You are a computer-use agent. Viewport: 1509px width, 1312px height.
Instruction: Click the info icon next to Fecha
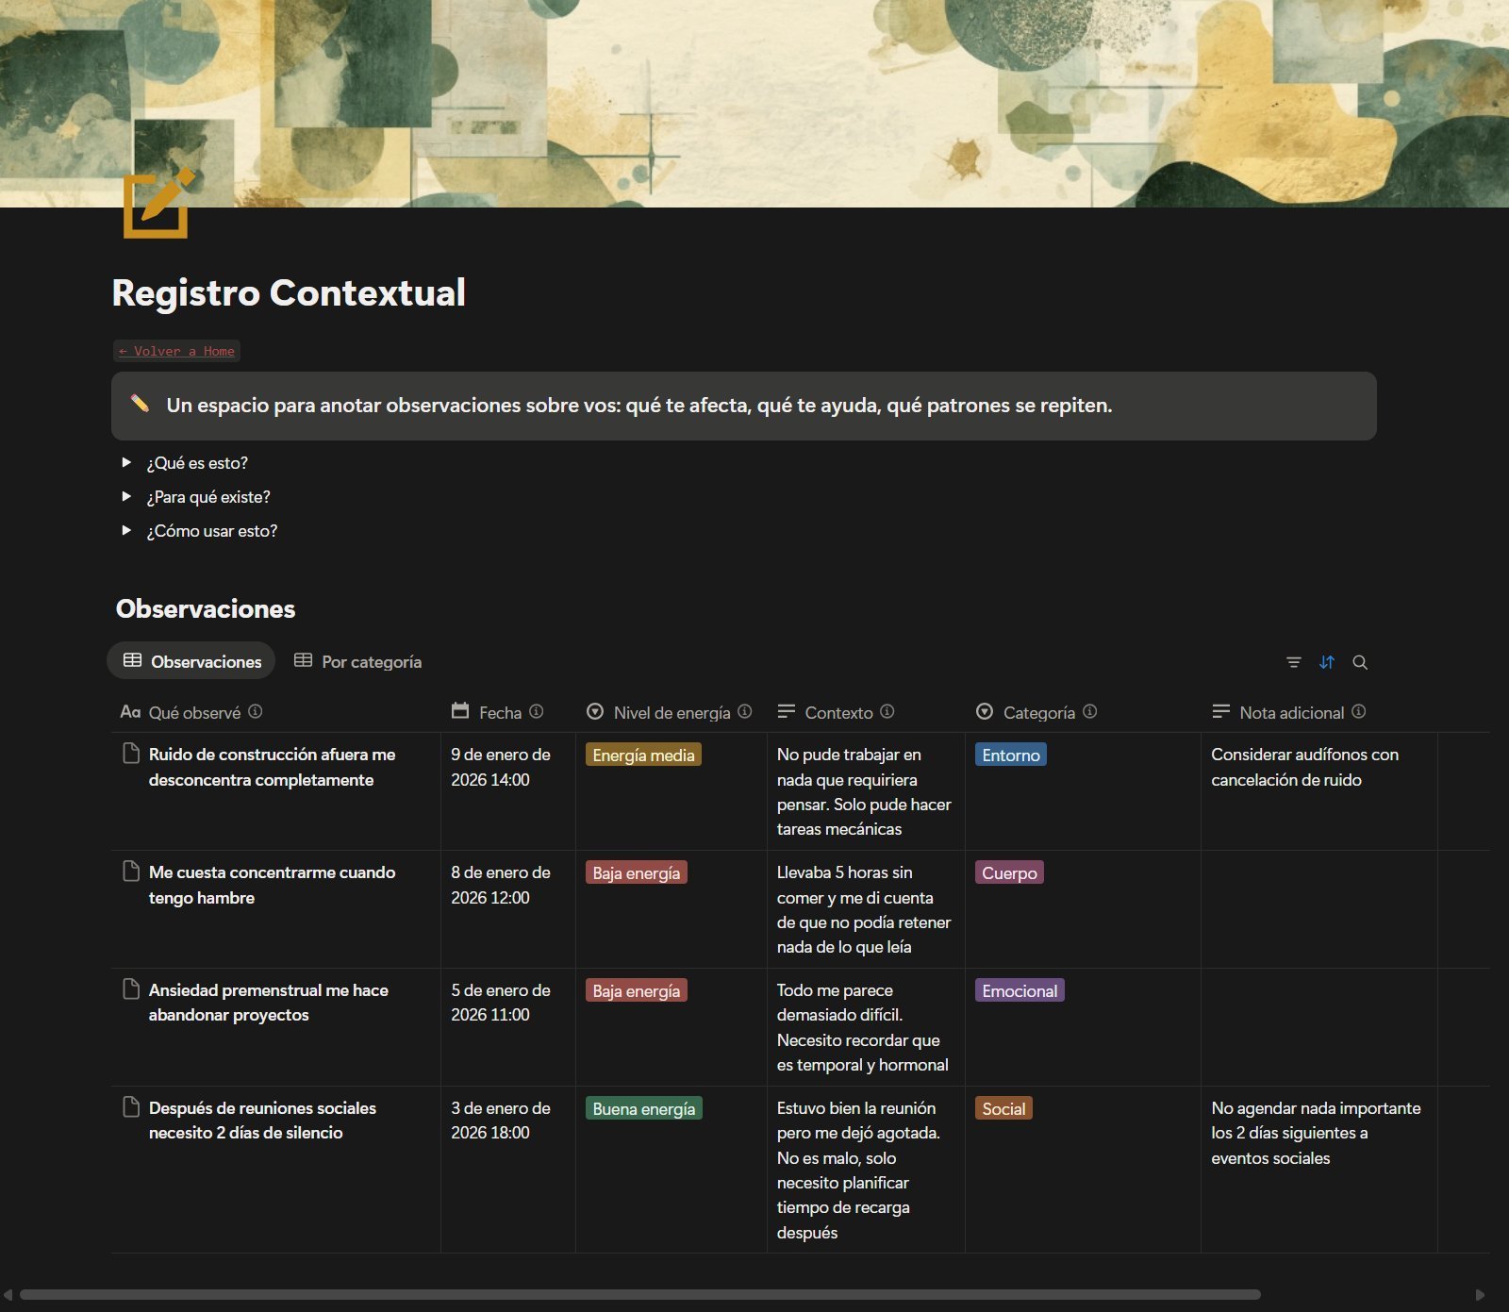click(537, 712)
